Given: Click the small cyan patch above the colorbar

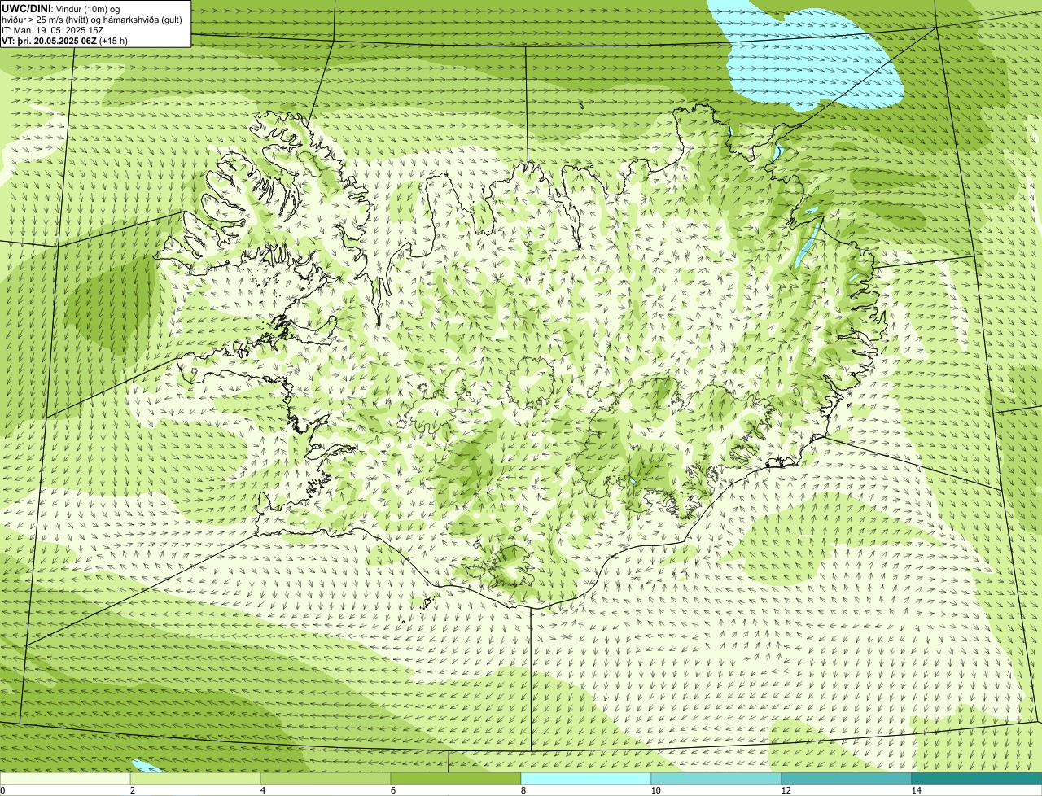Looking at the screenshot, I should tap(147, 766).
